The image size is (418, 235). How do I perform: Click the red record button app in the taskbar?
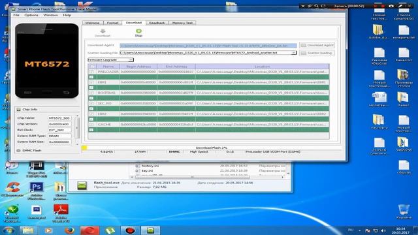point(130,230)
